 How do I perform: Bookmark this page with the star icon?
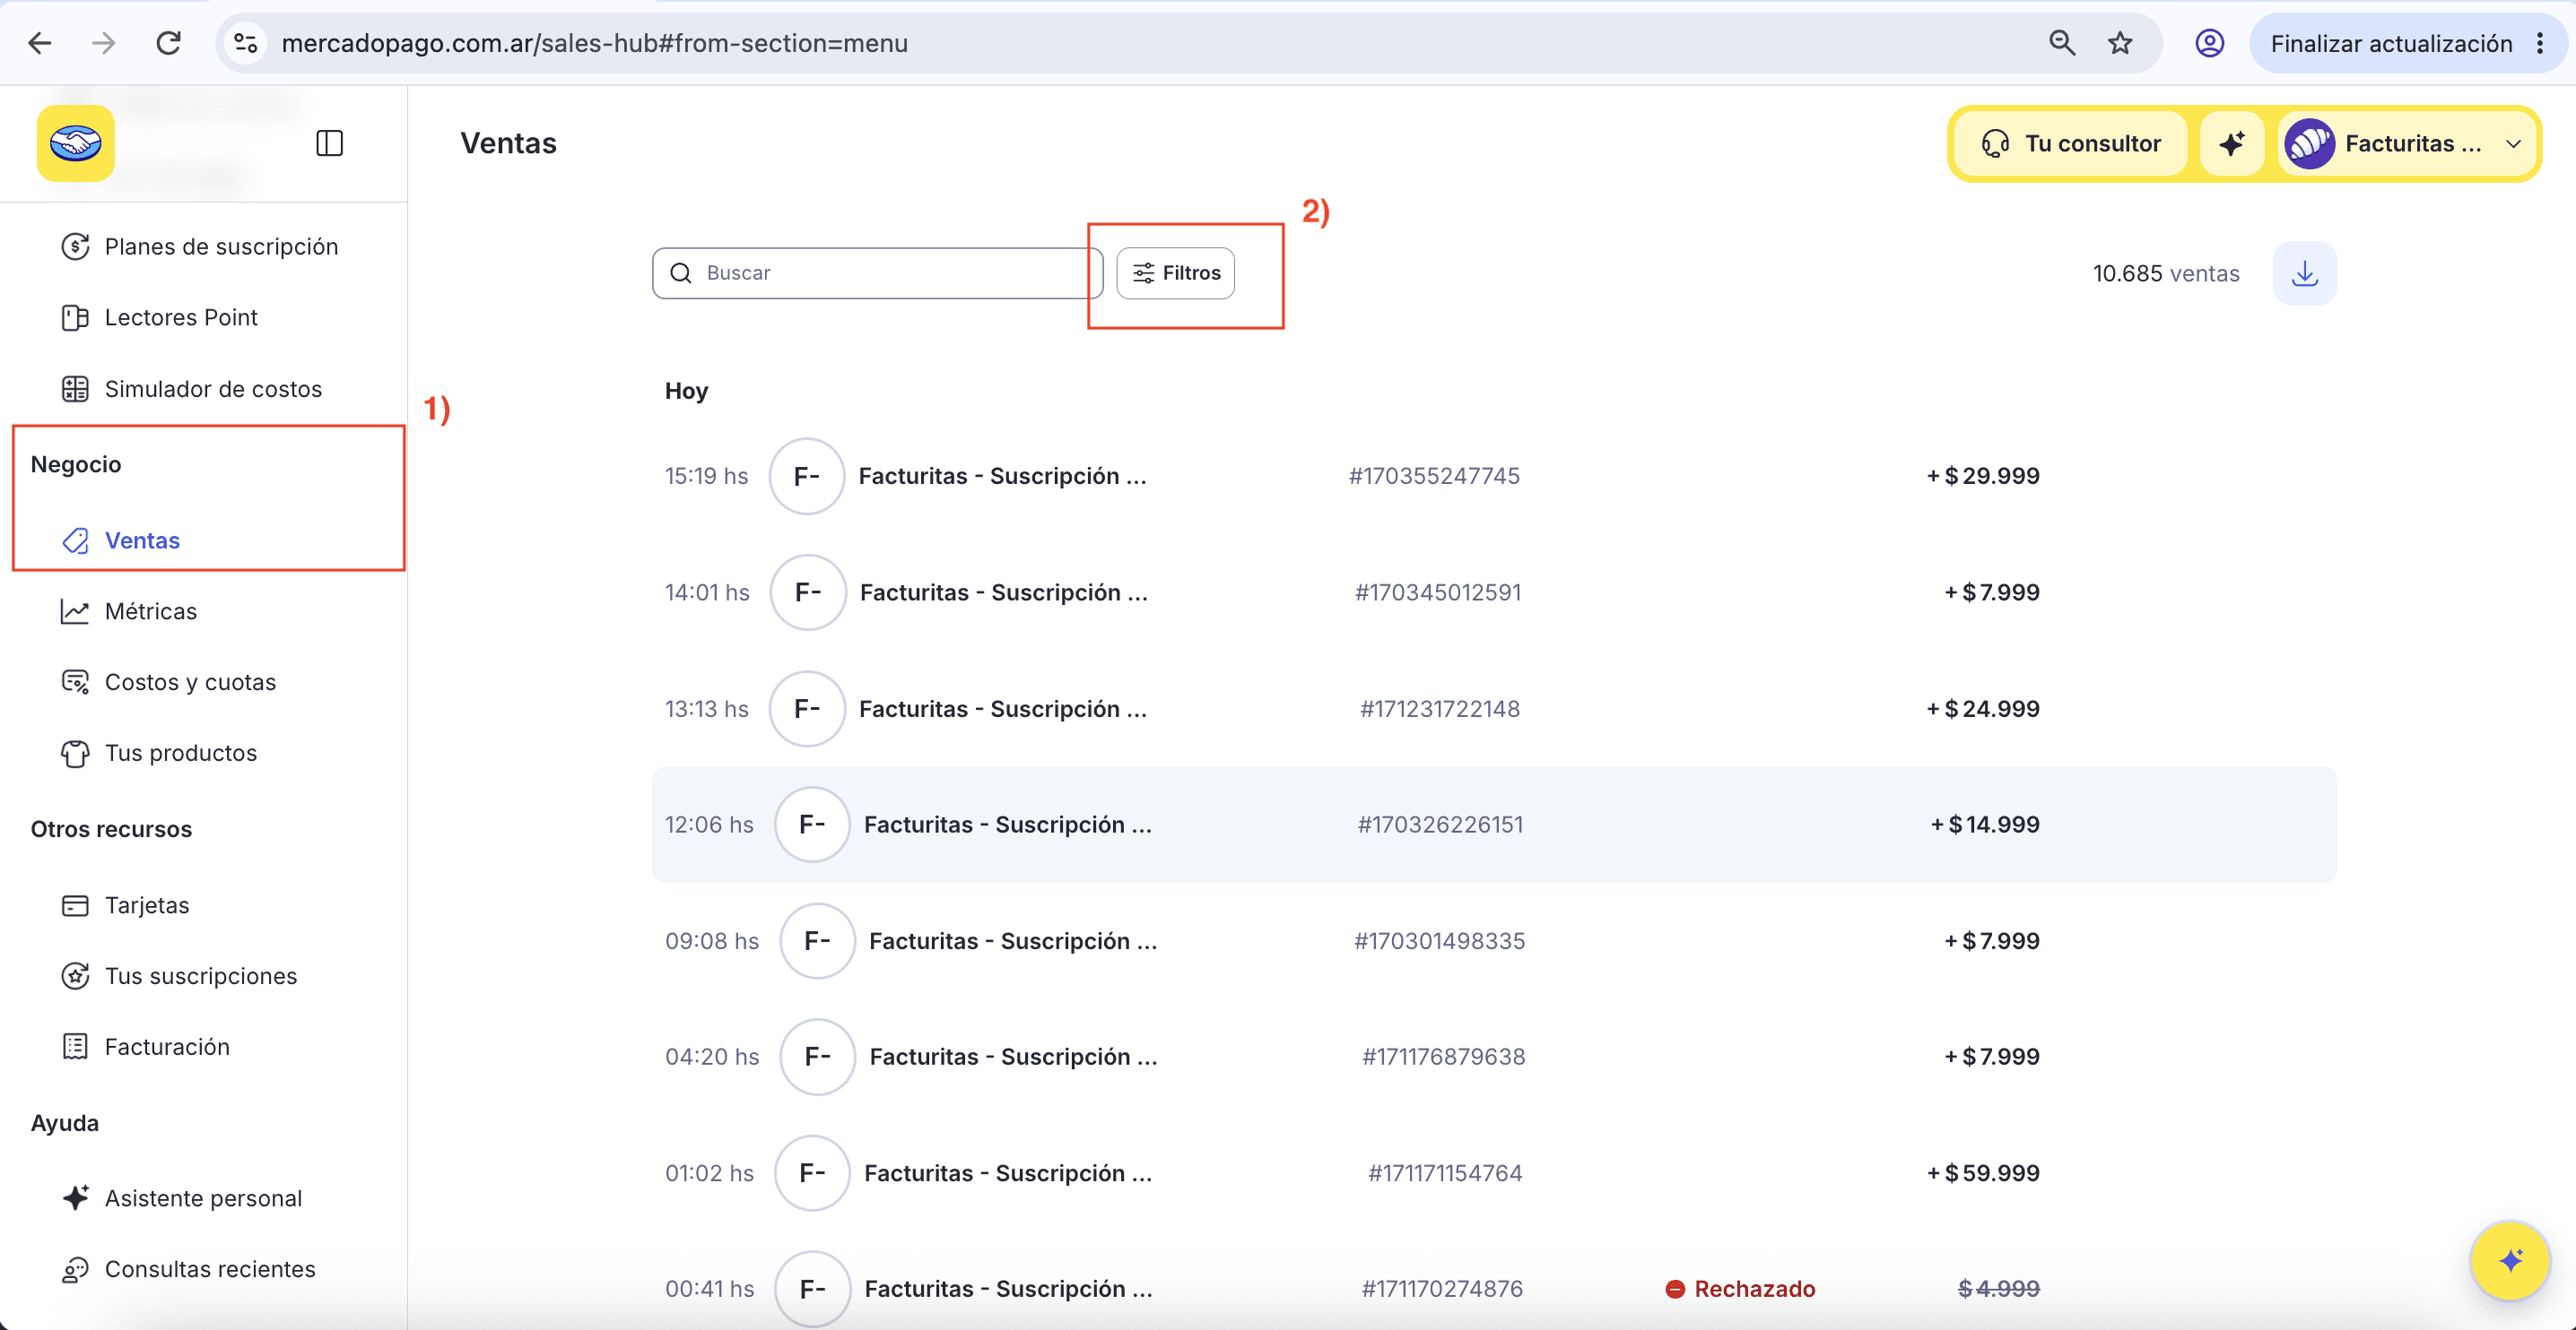pos(2120,43)
